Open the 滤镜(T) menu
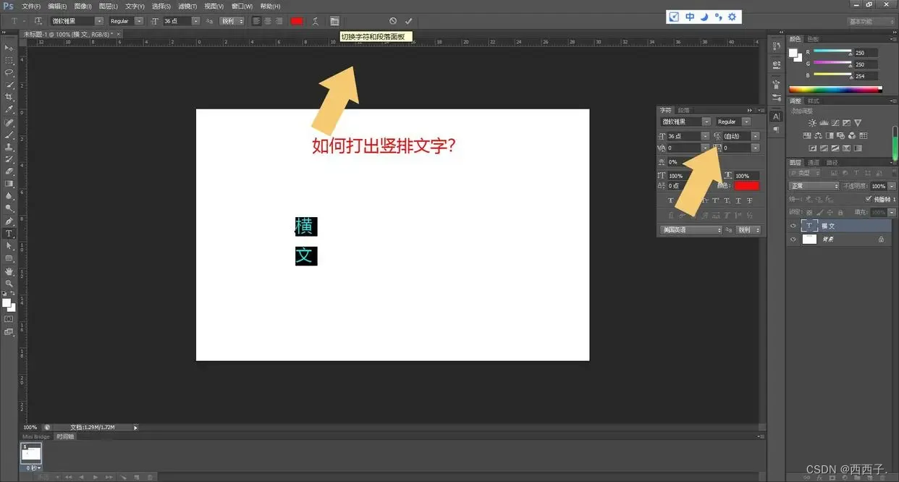The height and width of the screenshot is (482, 899). coord(187,7)
